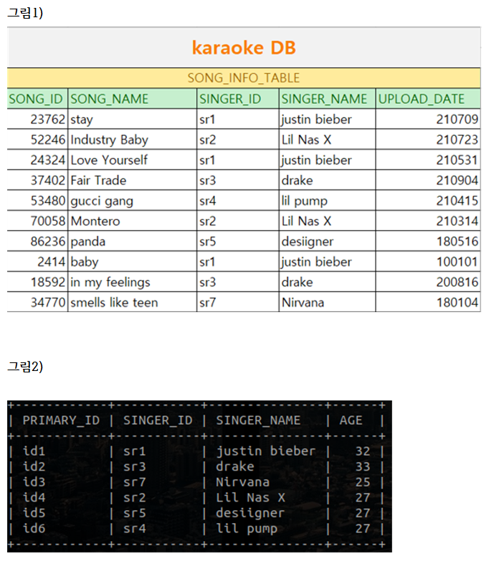
Task: Select id6 in the terminal table
Action: (34, 528)
